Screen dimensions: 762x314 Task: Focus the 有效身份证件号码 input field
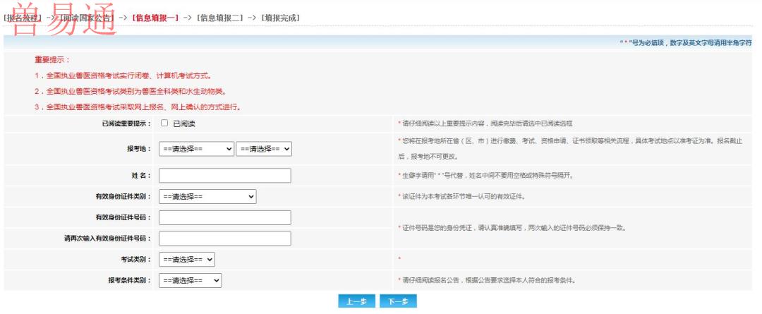pyautogui.click(x=225, y=217)
